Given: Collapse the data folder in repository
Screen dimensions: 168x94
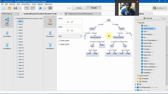Looking at the screenshot, I should (x=138, y=23).
